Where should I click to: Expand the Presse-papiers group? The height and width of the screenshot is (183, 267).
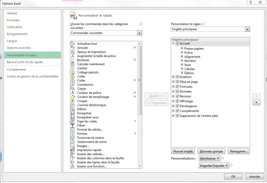(182, 48)
